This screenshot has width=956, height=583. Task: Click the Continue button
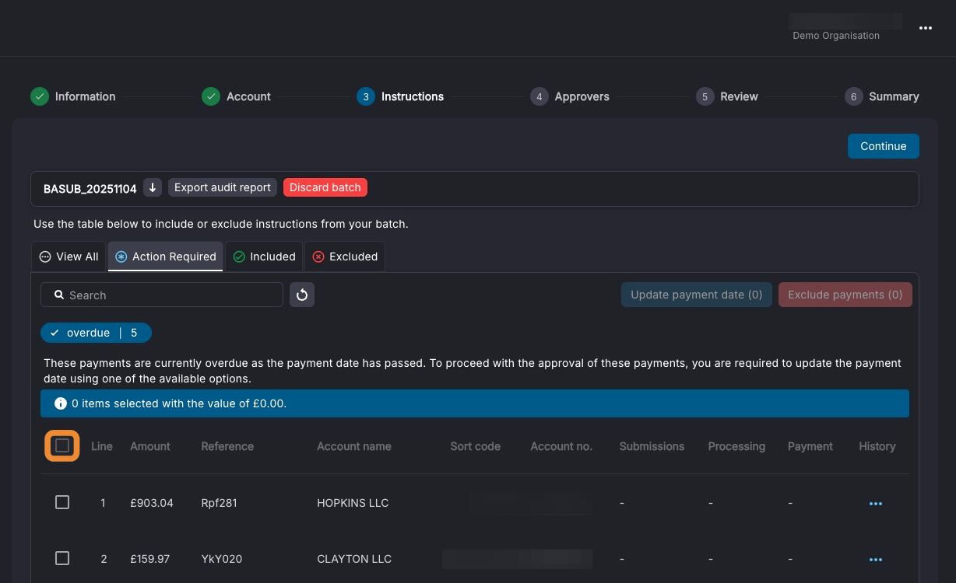(x=883, y=146)
